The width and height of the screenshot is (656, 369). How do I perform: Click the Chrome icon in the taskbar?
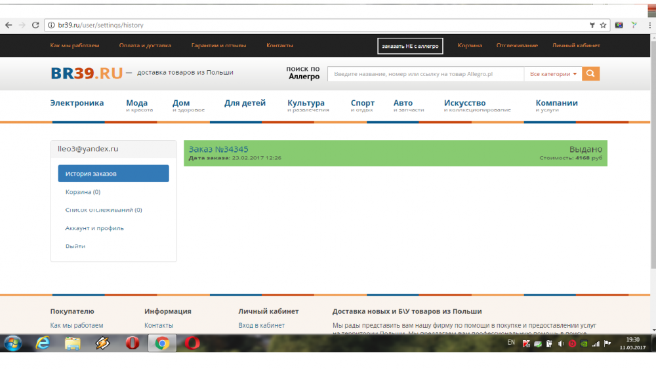pyautogui.click(x=162, y=343)
